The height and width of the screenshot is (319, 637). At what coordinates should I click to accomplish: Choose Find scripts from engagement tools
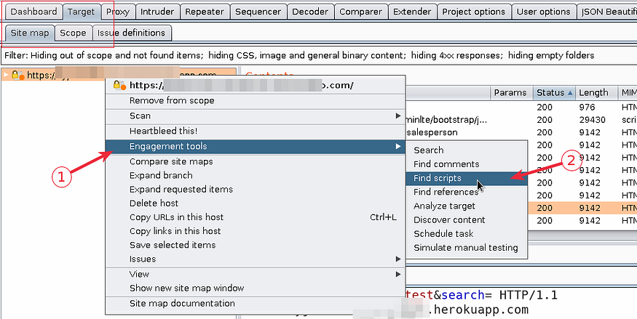click(x=437, y=178)
